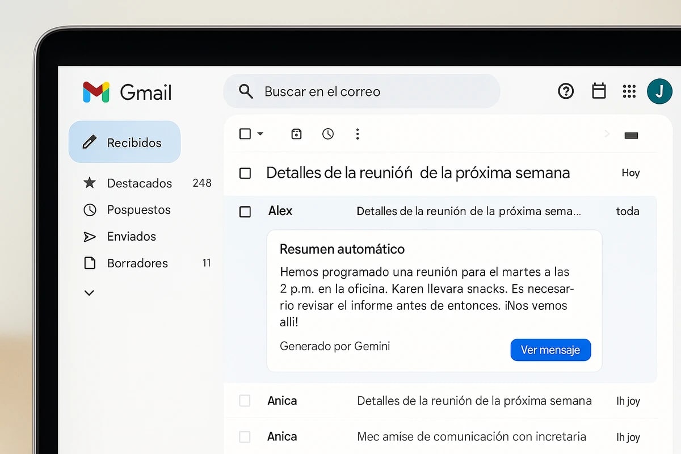Open Google Calendar from the top bar
The image size is (681, 454).
point(598,91)
